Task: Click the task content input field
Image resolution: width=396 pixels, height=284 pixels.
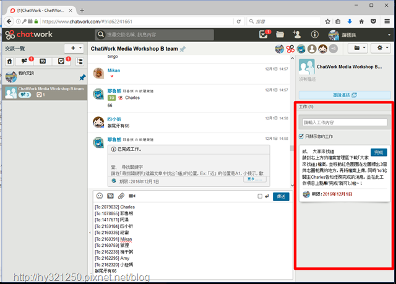Action: coord(345,123)
